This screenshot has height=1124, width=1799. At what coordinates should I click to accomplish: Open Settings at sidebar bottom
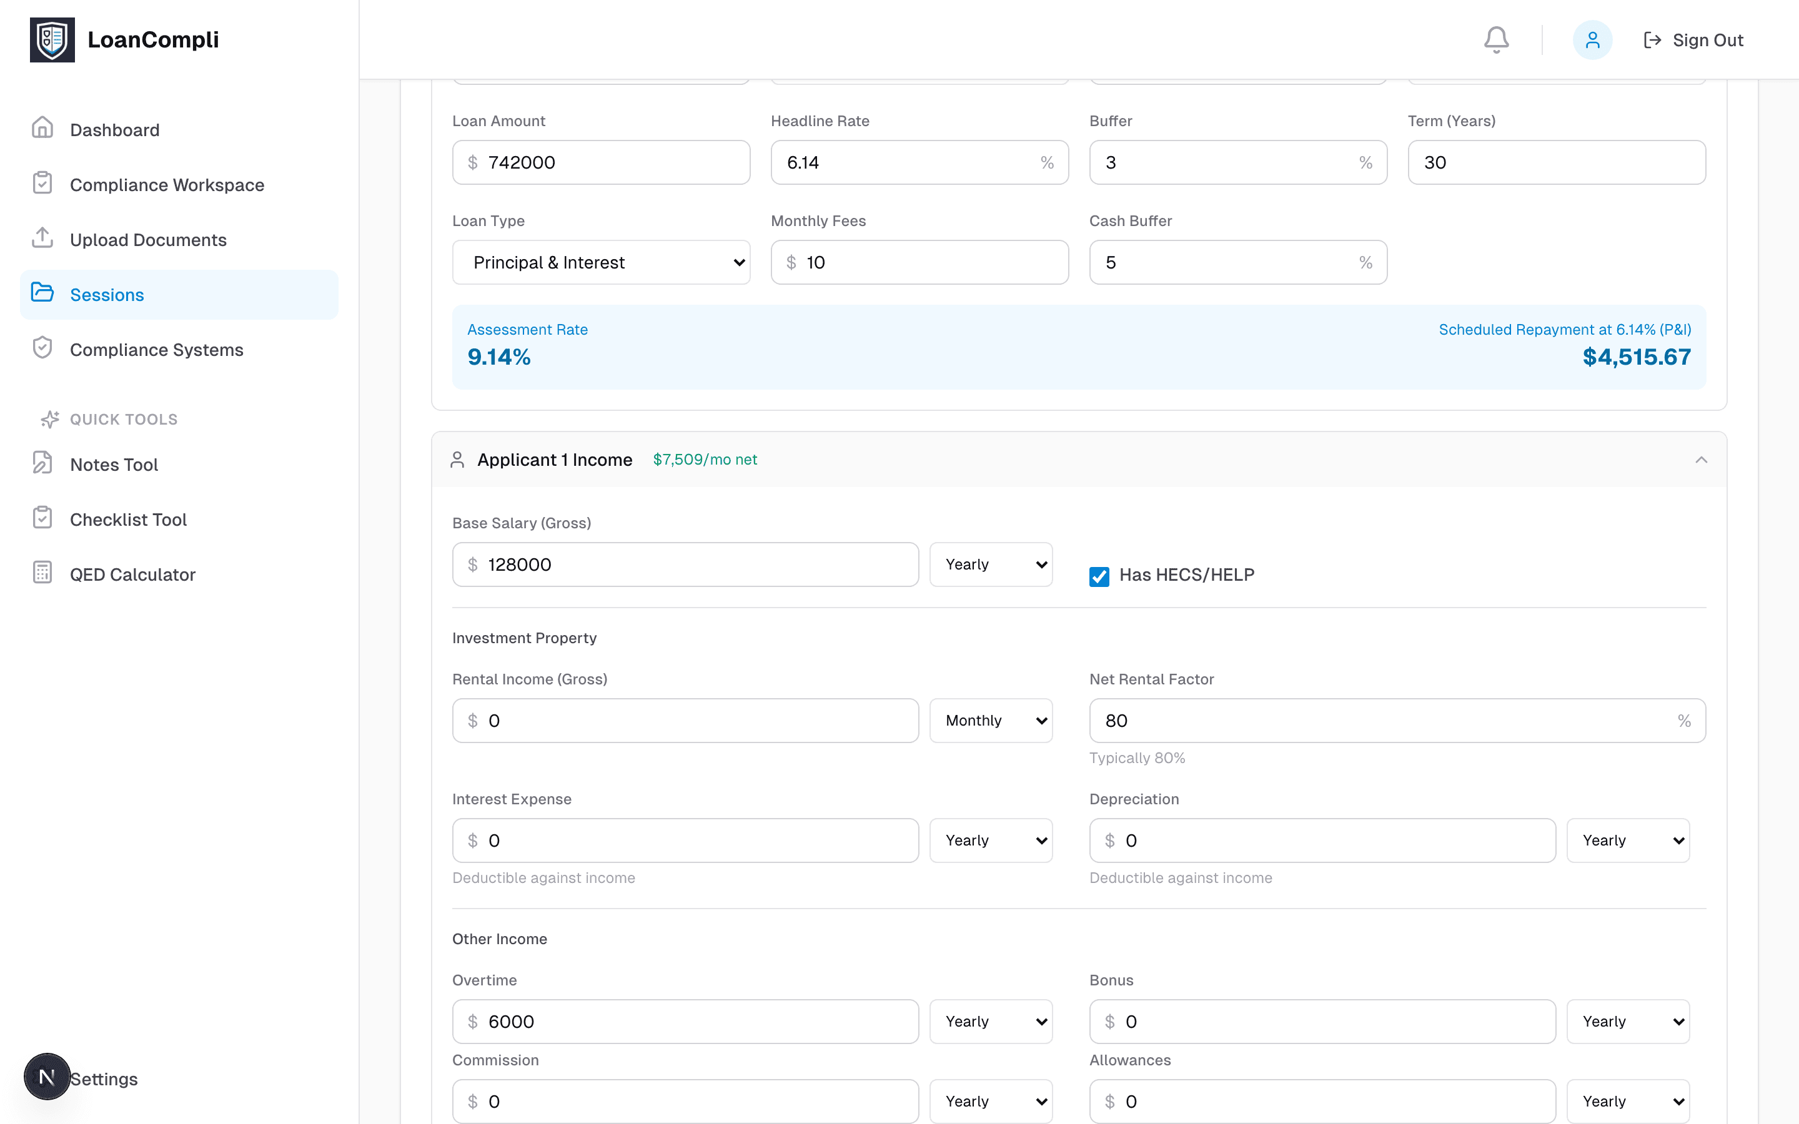click(103, 1078)
